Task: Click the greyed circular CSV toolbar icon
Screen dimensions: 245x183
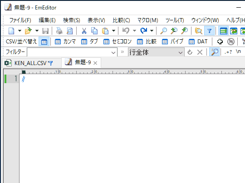Action: click(x=230, y=42)
